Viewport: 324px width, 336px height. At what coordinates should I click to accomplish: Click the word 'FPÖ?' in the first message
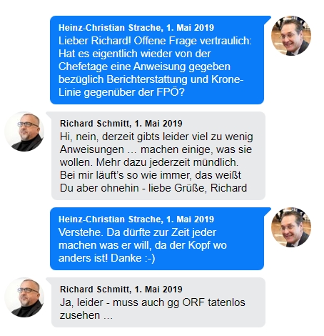click(x=171, y=92)
